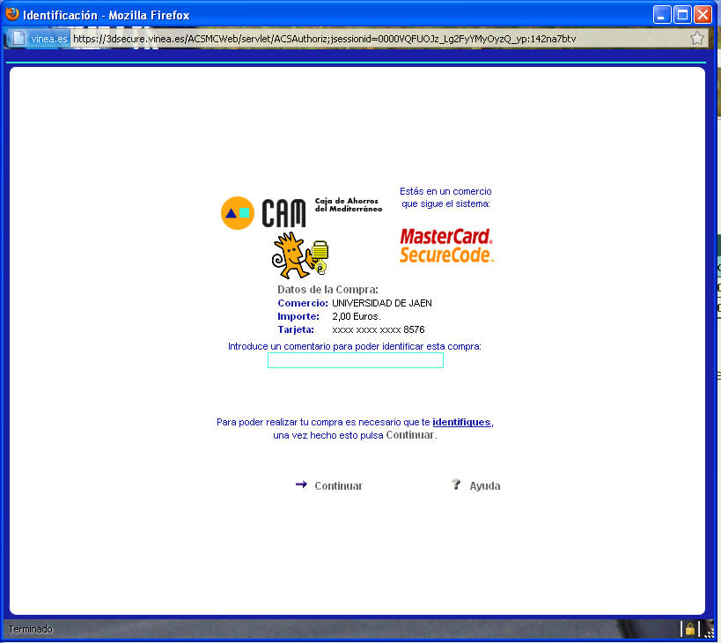The height and width of the screenshot is (643, 721).
Task: Select the 3dsecure.vinea.es URL in address bar
Action: click(x=325, y=39)
